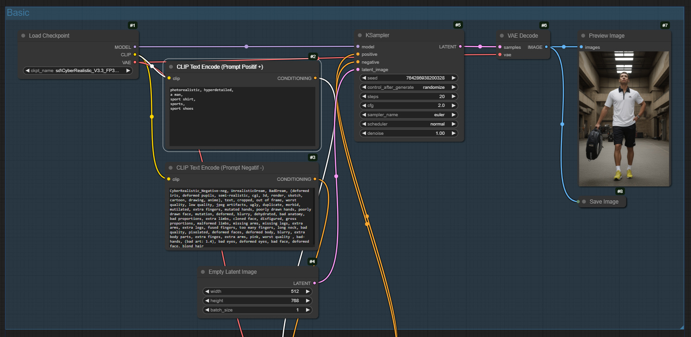Toggle collapse on the Save Image node

point(584,201)
